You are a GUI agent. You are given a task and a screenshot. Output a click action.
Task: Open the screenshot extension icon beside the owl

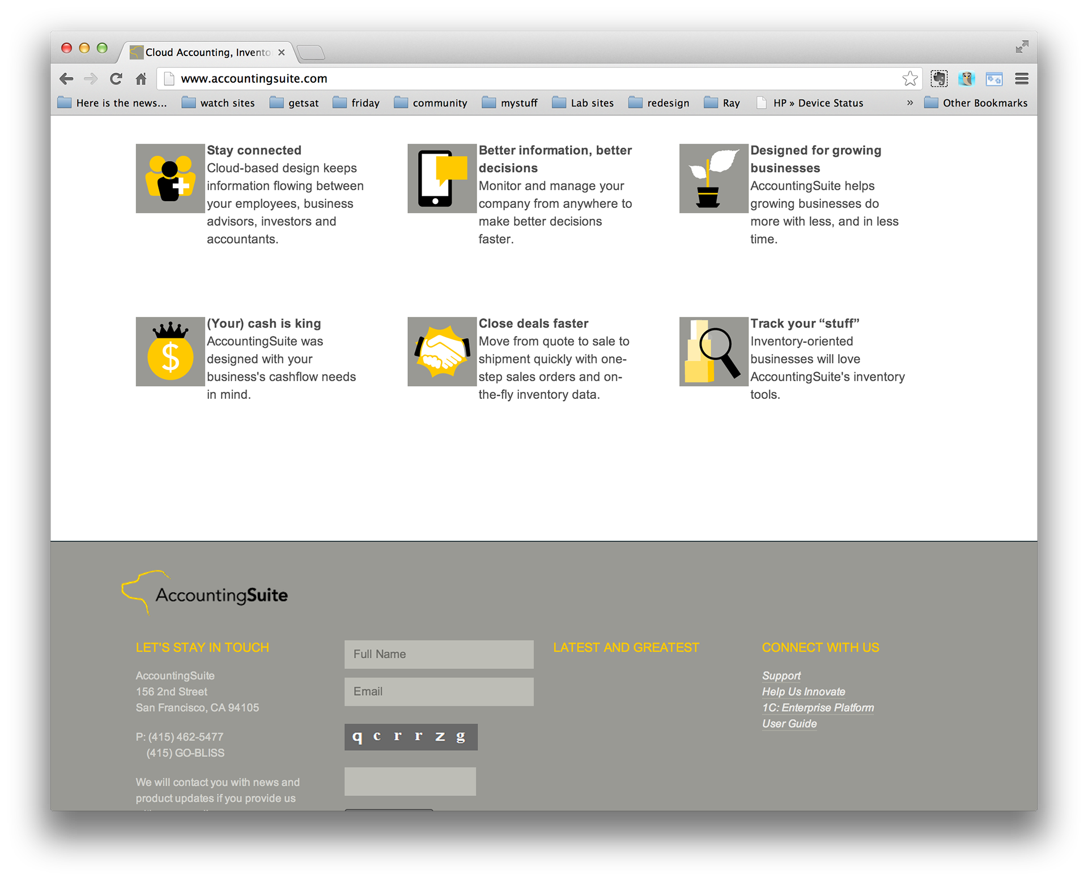click(994, 79)
